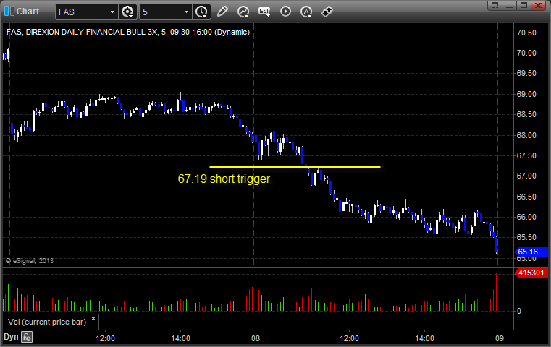Click the 69.00 price axis label

pos(526,94)
